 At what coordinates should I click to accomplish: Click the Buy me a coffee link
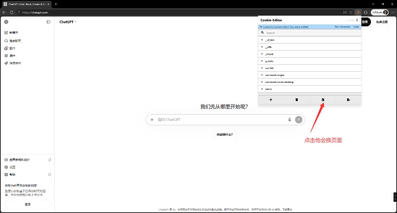[286, 27]
